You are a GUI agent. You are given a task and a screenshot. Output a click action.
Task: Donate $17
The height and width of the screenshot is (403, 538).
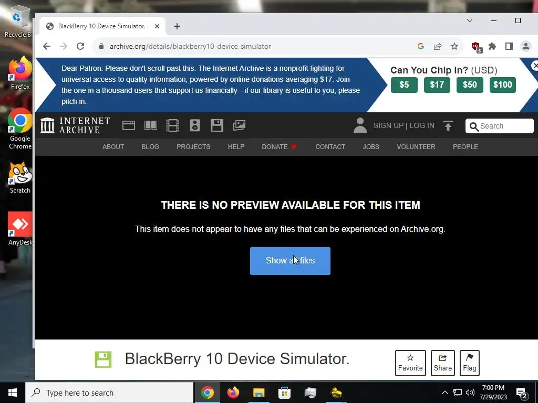(x=437, y=84)
